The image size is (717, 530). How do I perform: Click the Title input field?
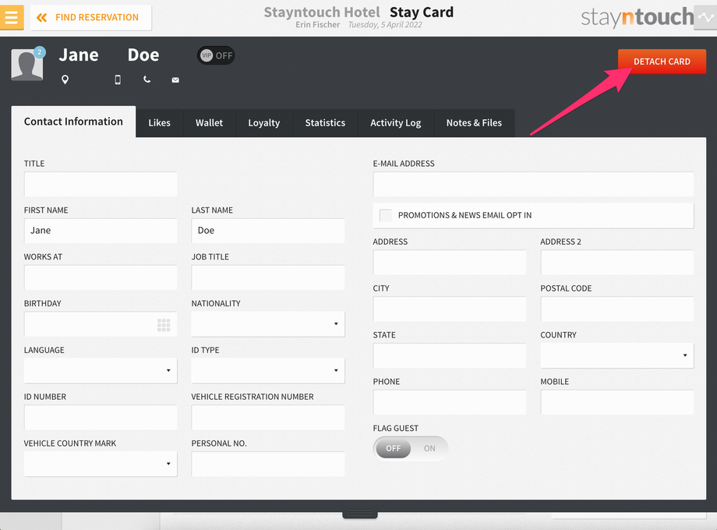pos(101,184)
